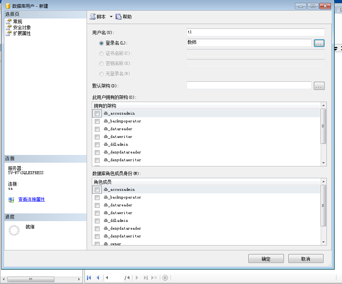Check db_datawriter in role members list
The height and width of the screenshot is (284, 342).
pos(97,213)
